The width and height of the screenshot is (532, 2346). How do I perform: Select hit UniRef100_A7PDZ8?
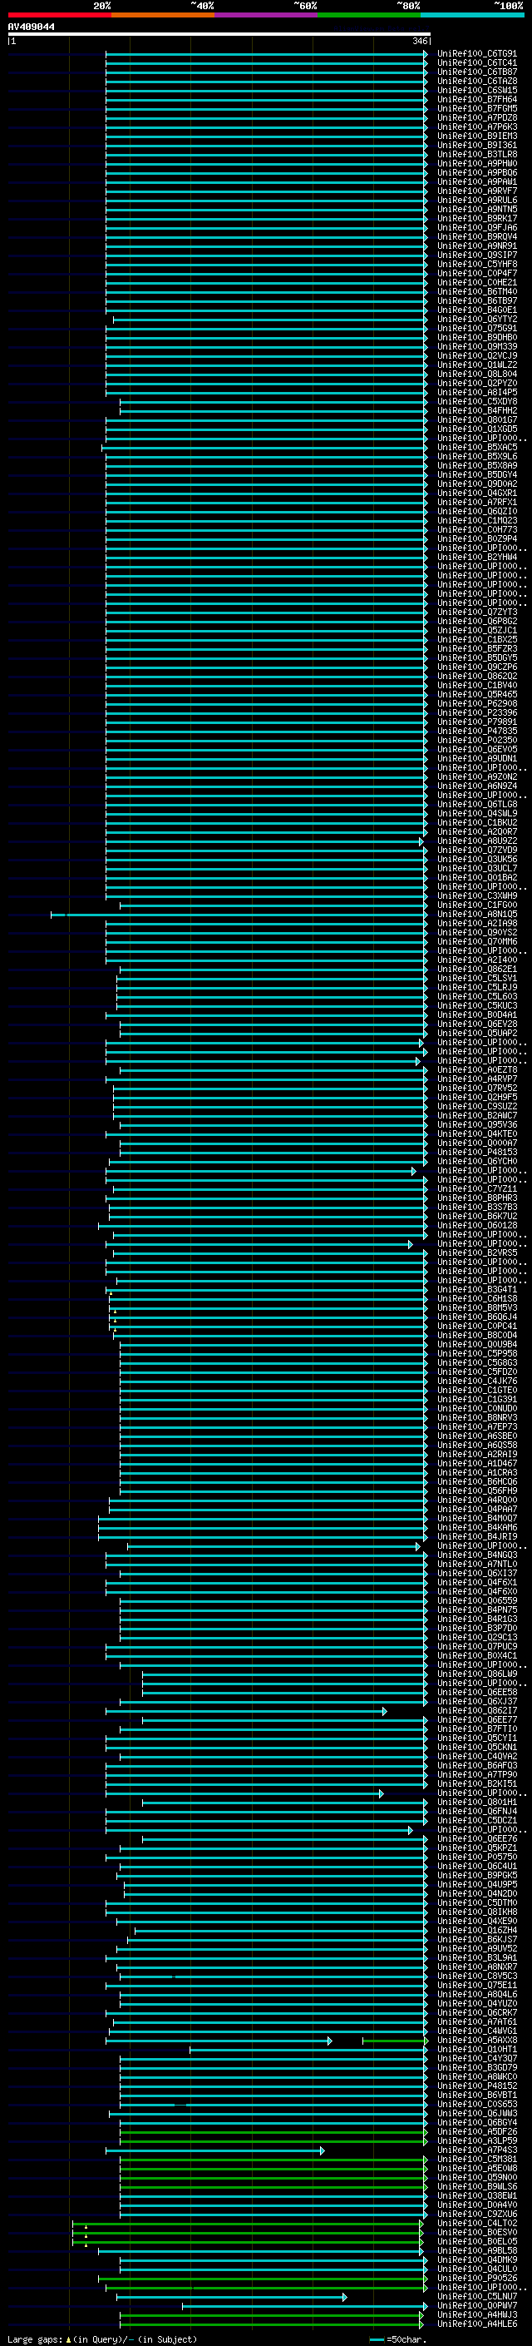(476, 117)
